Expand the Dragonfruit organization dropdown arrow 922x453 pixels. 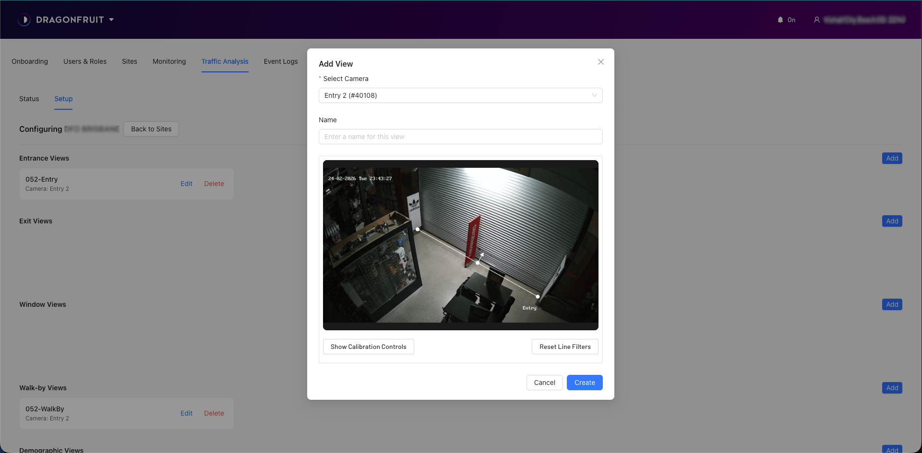(x=111, y=20)
